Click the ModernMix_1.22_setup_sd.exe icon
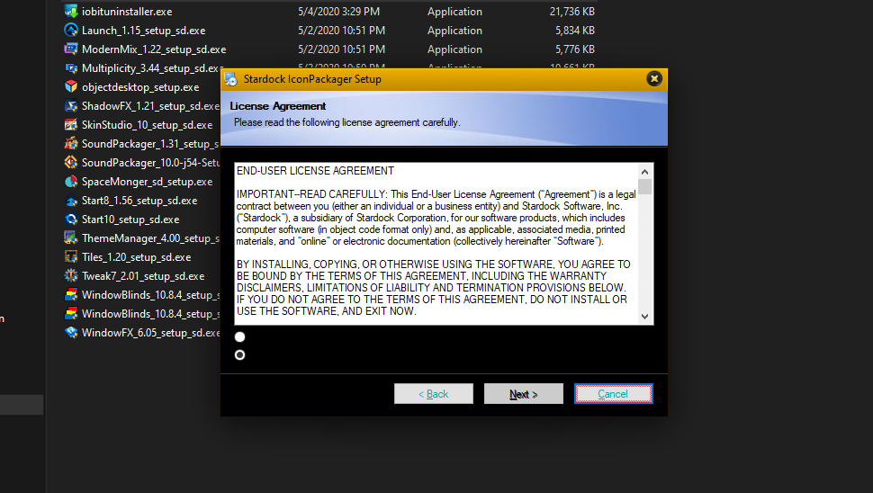The width and height of the screenshot is (873, 493). [71, 49]
